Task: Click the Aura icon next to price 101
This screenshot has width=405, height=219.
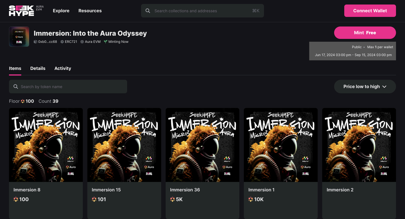Action: (x=94, y=199)
